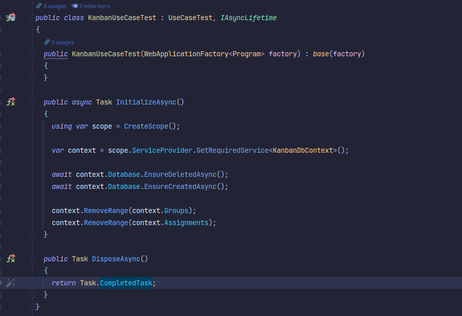Click the 'DisposeAsync' method name

[x=116, y=259]
